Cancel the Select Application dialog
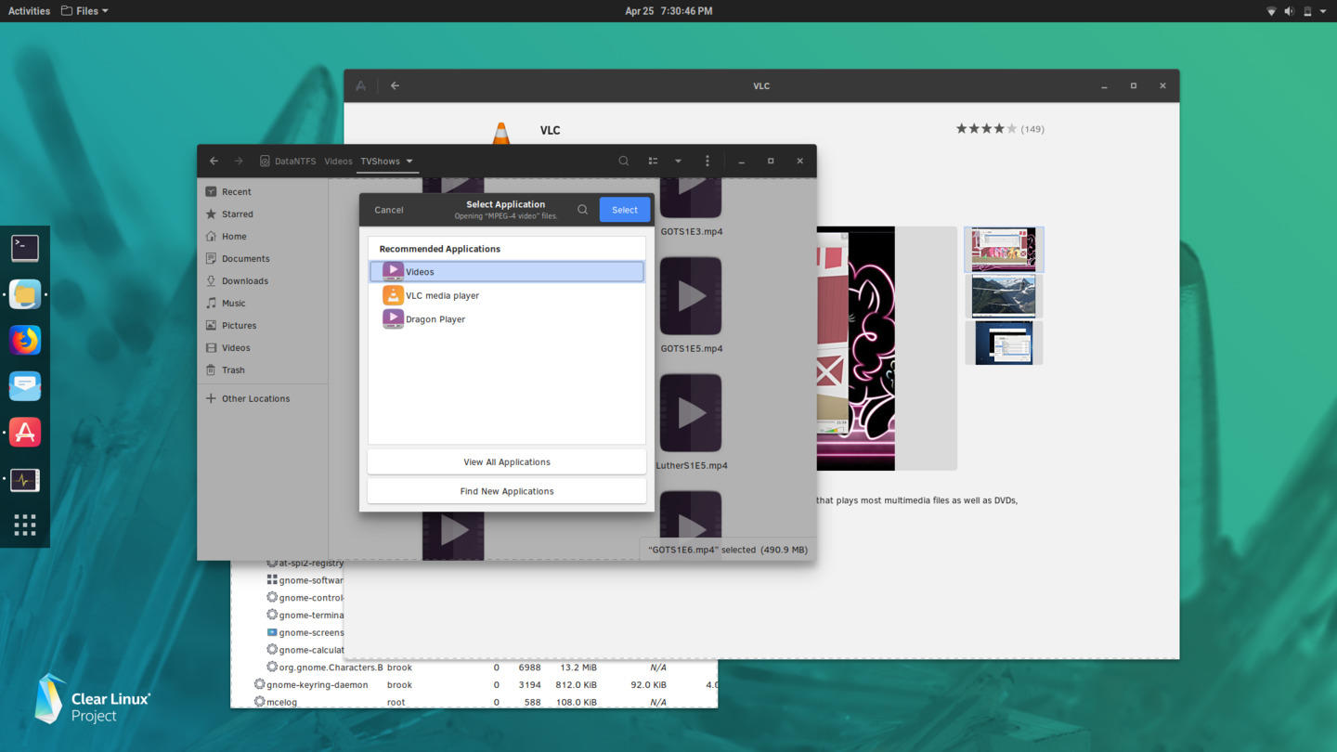Image resolution: width=1337 pixels, height=752 pixels. (x=389, y=210)
